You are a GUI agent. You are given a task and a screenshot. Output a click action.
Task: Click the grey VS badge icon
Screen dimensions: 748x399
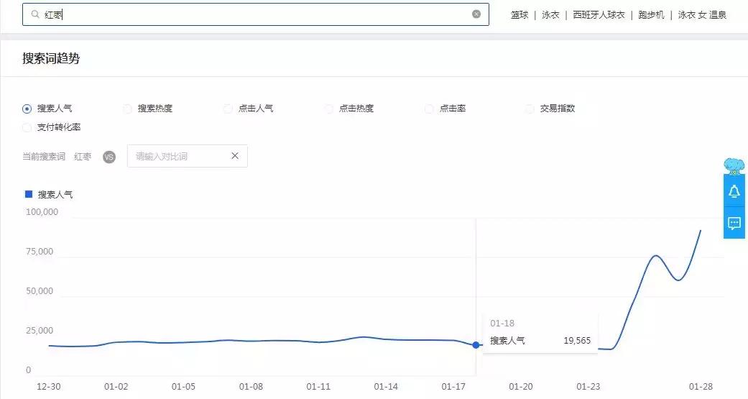click(109, 157)
